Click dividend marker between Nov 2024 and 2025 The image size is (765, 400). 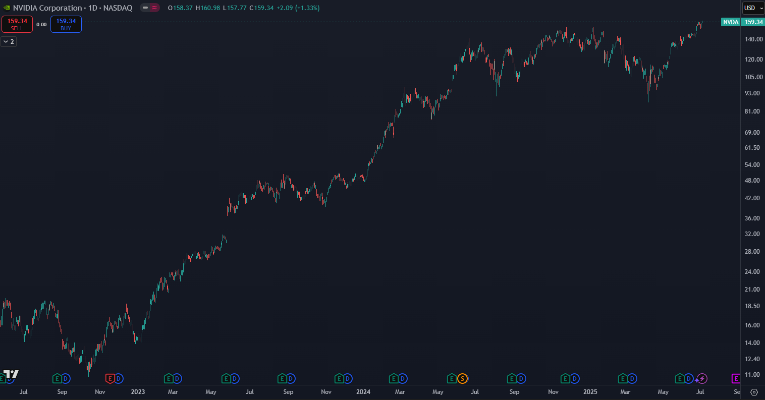click(x=575, y=378)
